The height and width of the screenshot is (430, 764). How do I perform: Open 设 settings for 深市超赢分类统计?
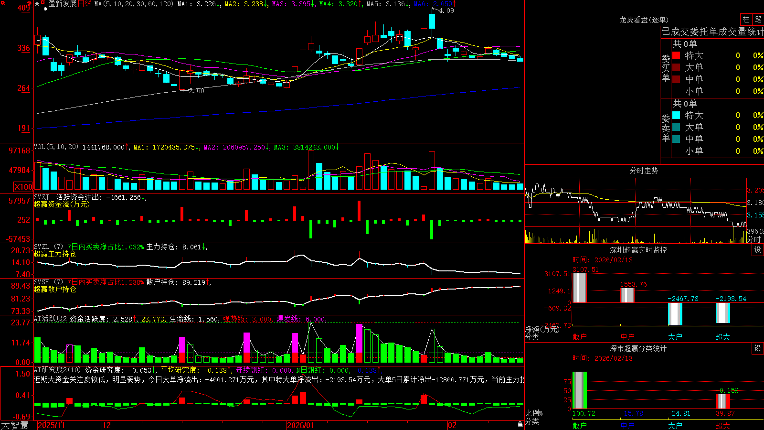[758, 348]
